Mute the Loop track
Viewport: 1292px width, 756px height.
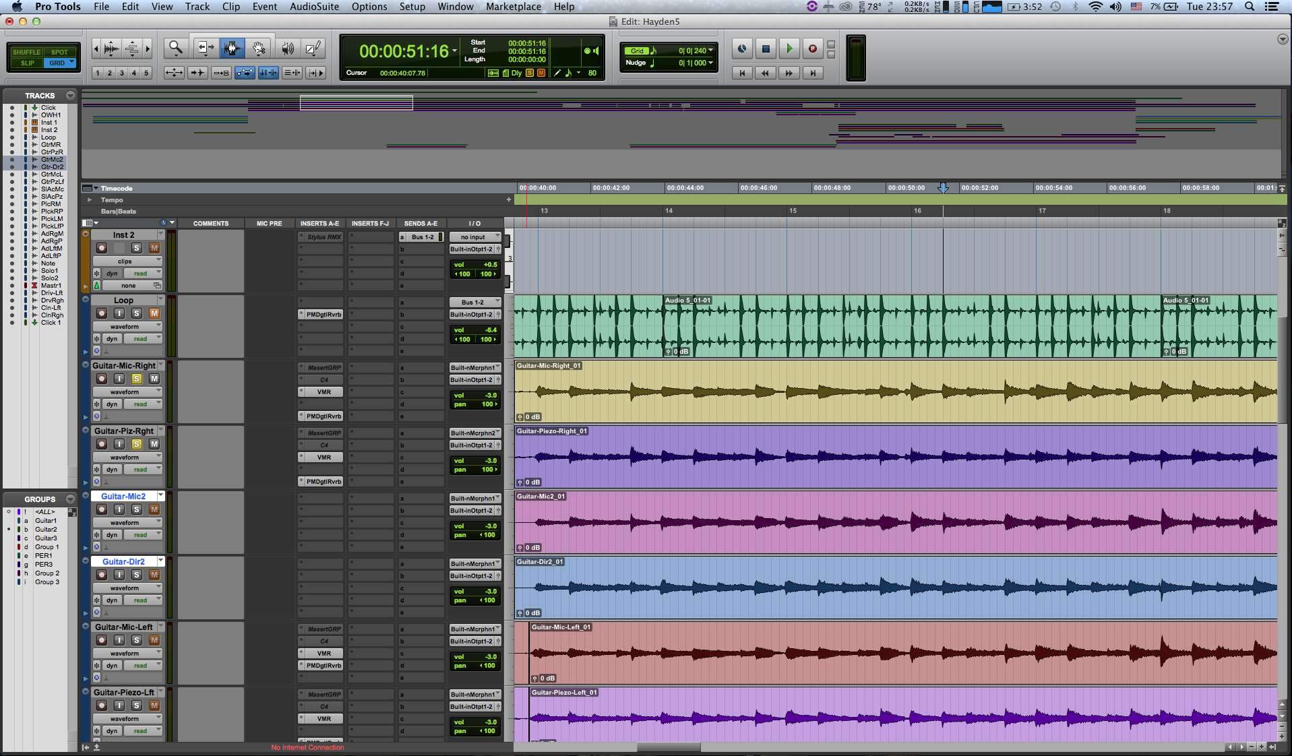click(x=154, y=313)
